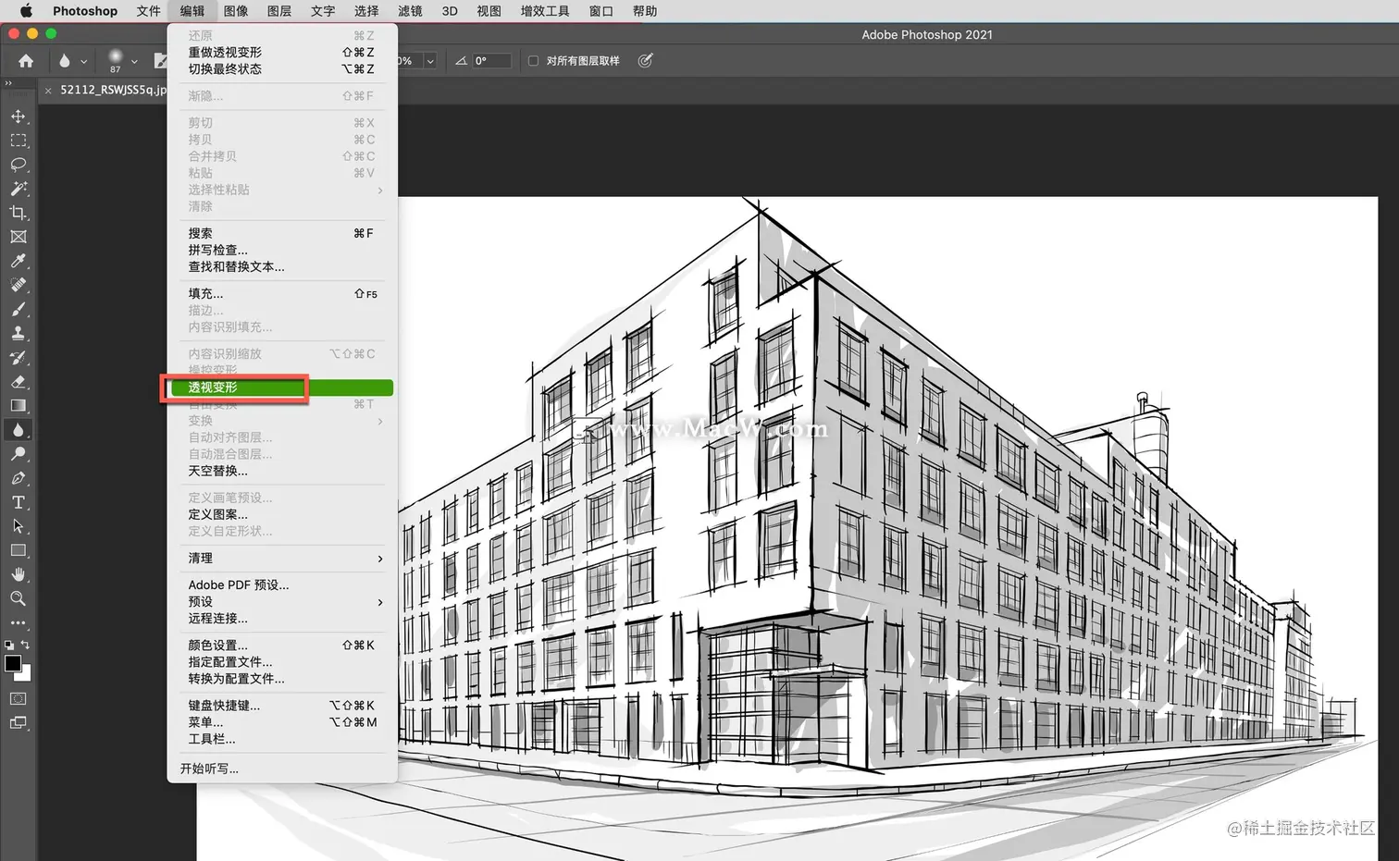This screenshot has width=1399, height=861.
Task: Open the 视图 menu
Action: (489, 11)
